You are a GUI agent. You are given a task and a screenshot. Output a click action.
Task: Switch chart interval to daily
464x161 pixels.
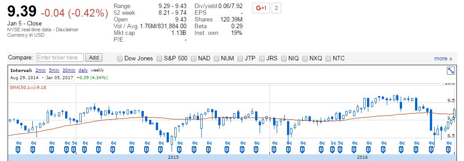tap(83, 70)
